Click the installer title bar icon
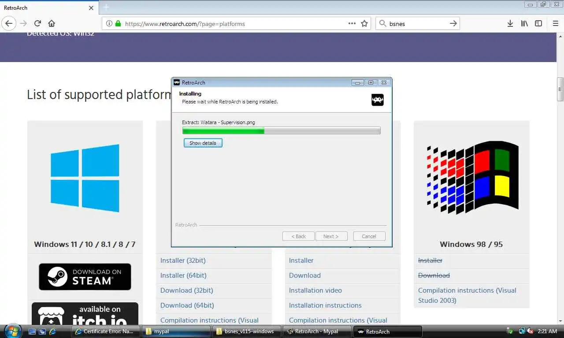Image resolution: width=564 pixels, height=338 pixels. click(177, 82)
